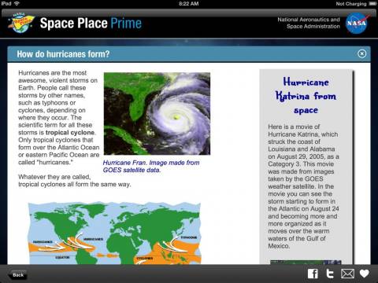Tap the Hurricane Katrina movie thumbnail
378x283 pixels.
tap(306, 262)
